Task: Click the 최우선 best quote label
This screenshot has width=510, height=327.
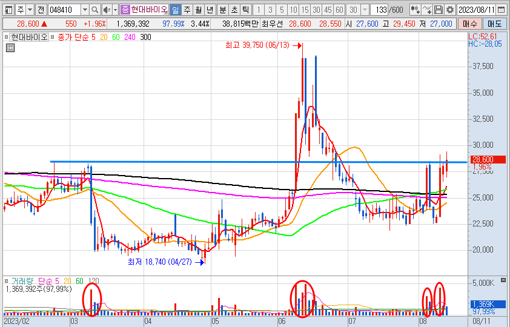Action: [x=273, y=24]
